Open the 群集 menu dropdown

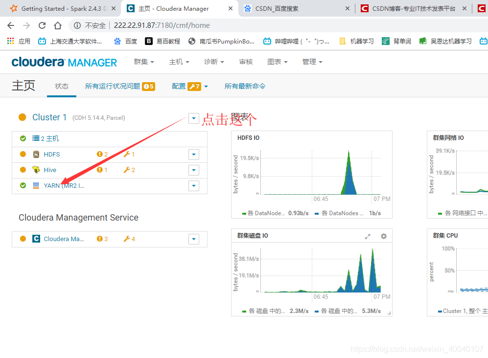point(144,62)
